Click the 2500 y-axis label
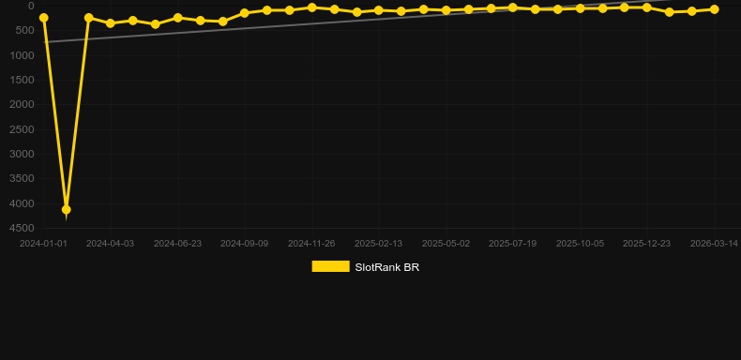Screen dimensions: 741x360 [23, 129]
